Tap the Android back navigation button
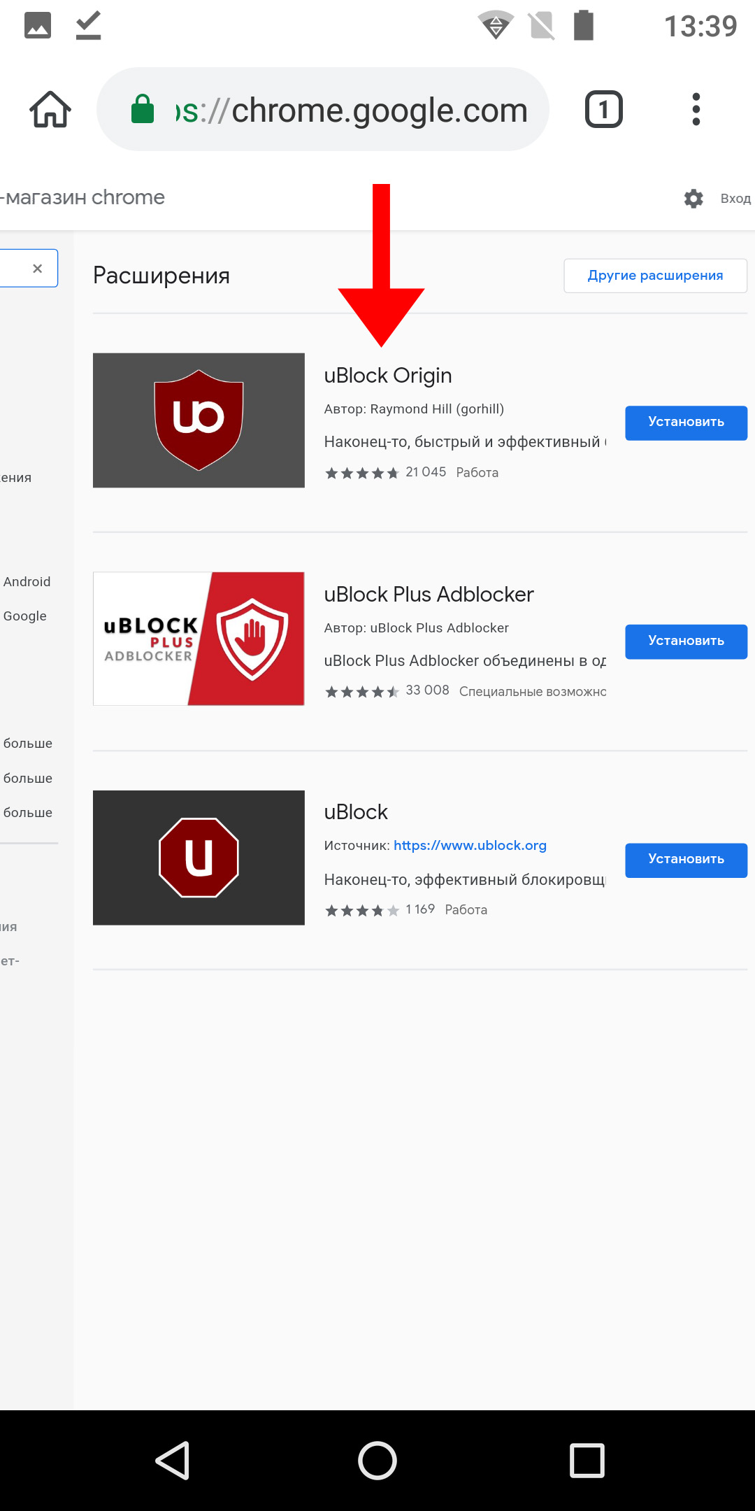 tap(173, 1460)
